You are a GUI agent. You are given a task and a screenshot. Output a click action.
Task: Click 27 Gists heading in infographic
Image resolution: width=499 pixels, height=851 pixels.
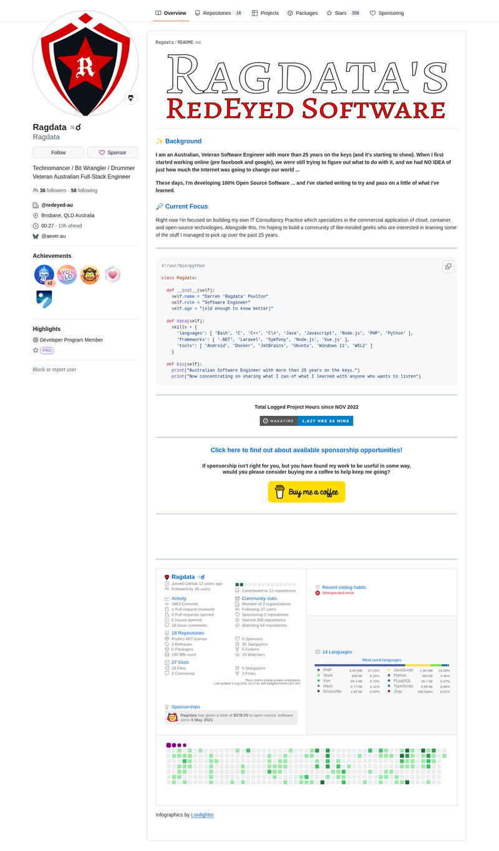(180, 662)
